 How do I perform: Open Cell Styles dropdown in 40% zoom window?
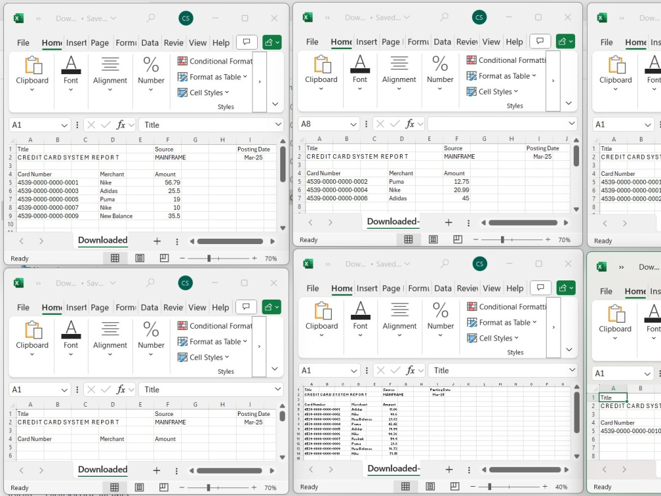(493, 338)
